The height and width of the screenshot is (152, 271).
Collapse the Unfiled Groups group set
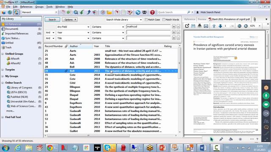(x=3, y=54)
